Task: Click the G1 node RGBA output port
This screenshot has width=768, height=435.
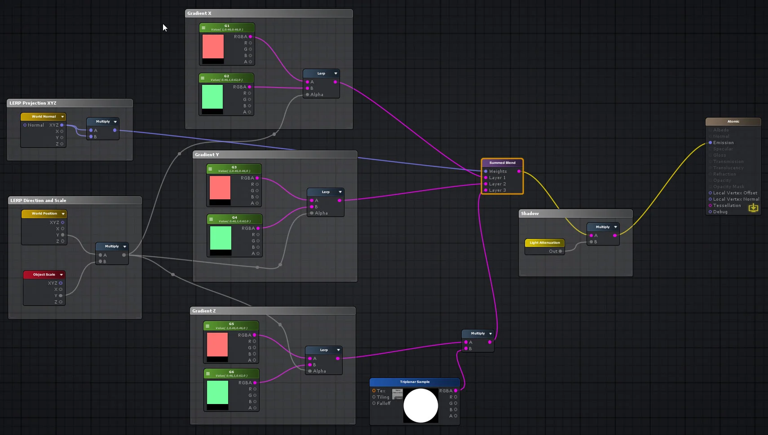Action: 250,37
